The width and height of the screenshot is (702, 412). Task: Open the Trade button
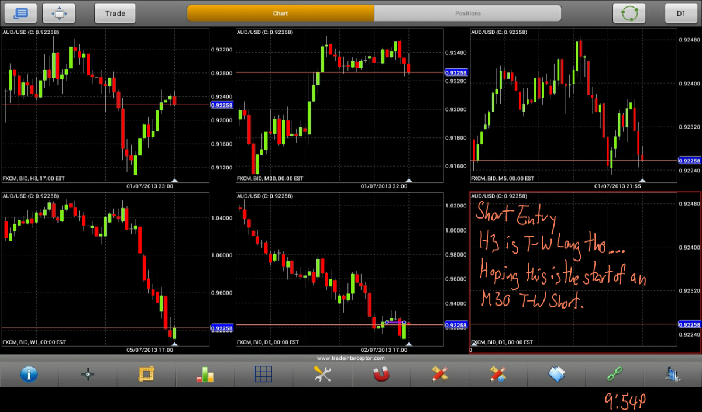(115, 13)
